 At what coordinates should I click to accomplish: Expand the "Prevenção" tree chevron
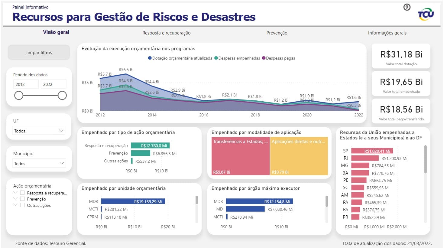click(x=15, y=199)
